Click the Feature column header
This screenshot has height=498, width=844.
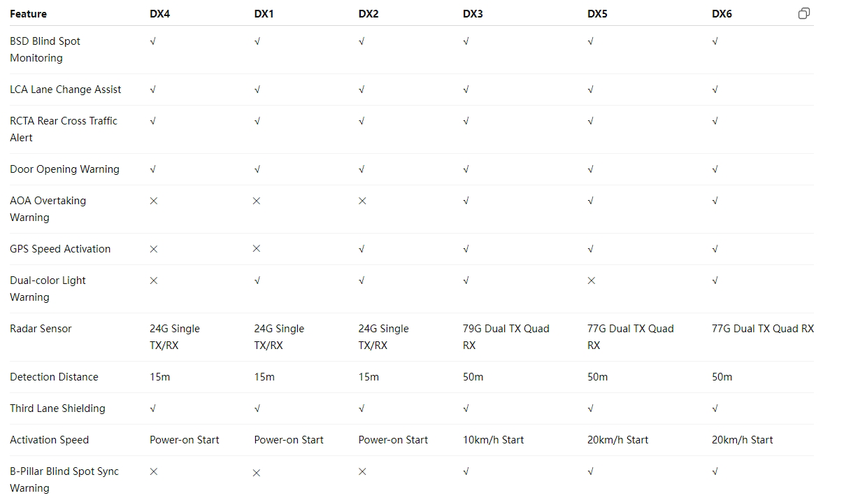tap(29, 14)
